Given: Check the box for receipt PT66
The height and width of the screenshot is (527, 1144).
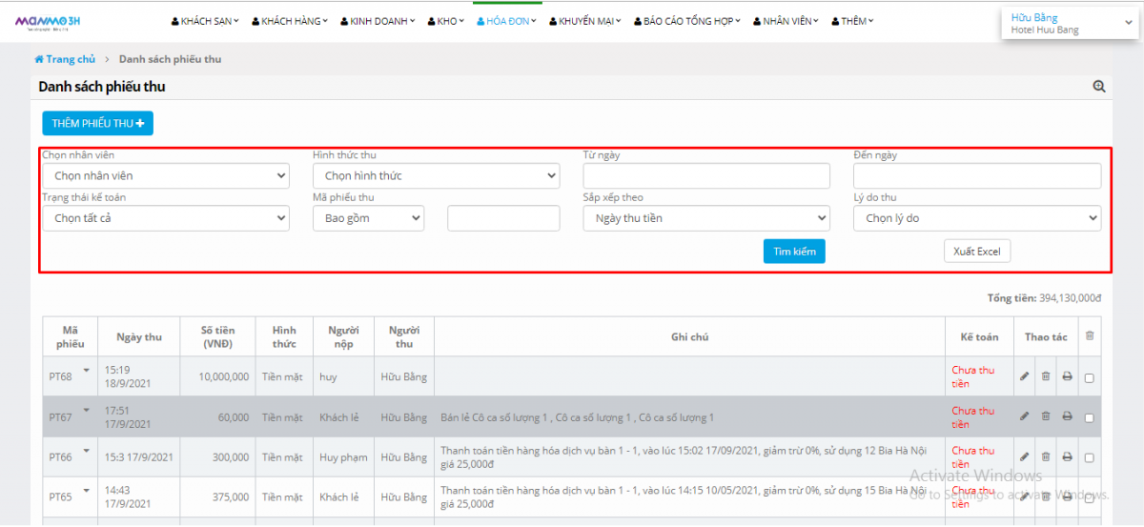Looking at the screenshot, I should (x=1090, y=458).
